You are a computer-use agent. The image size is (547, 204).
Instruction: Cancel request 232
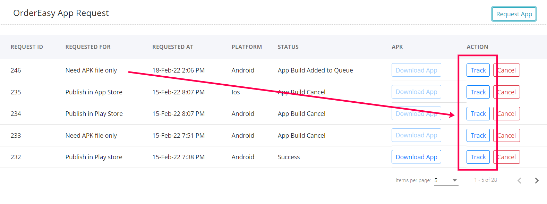coord(507,157)
